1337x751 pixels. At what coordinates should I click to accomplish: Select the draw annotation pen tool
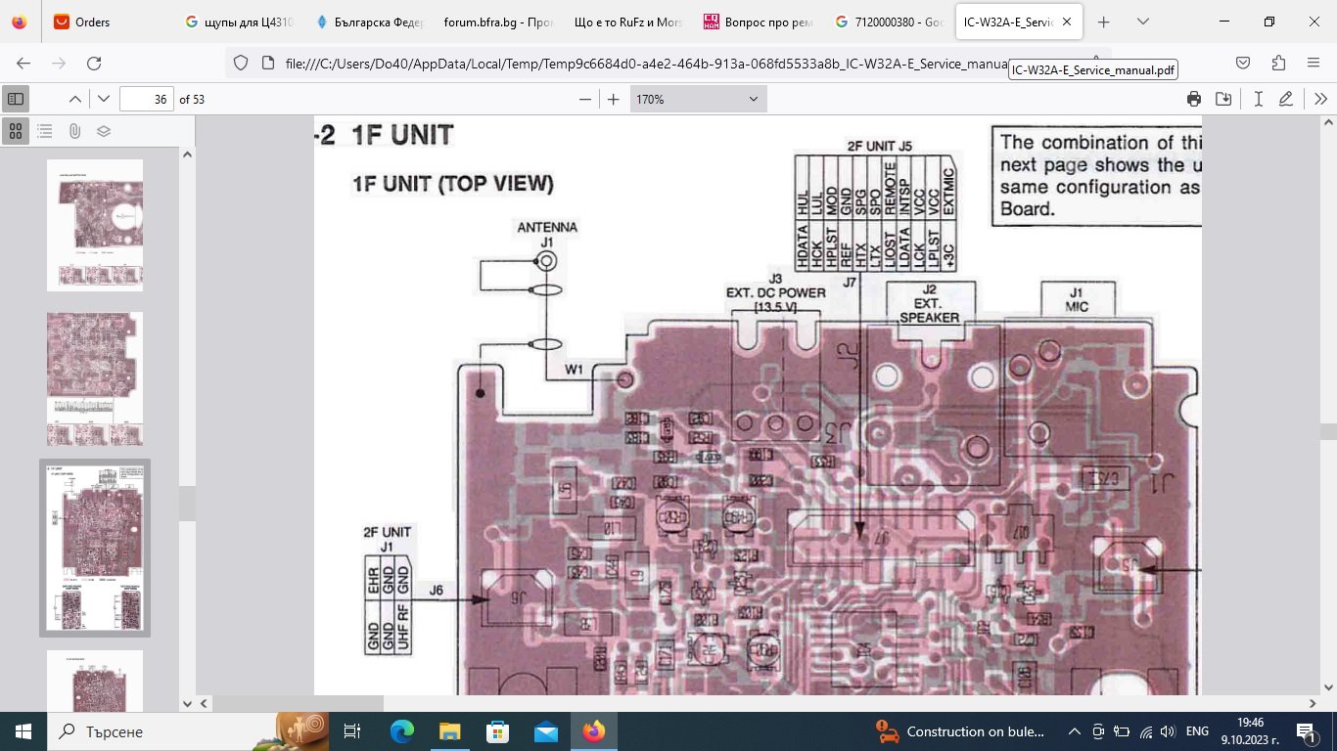[1286, 99]
